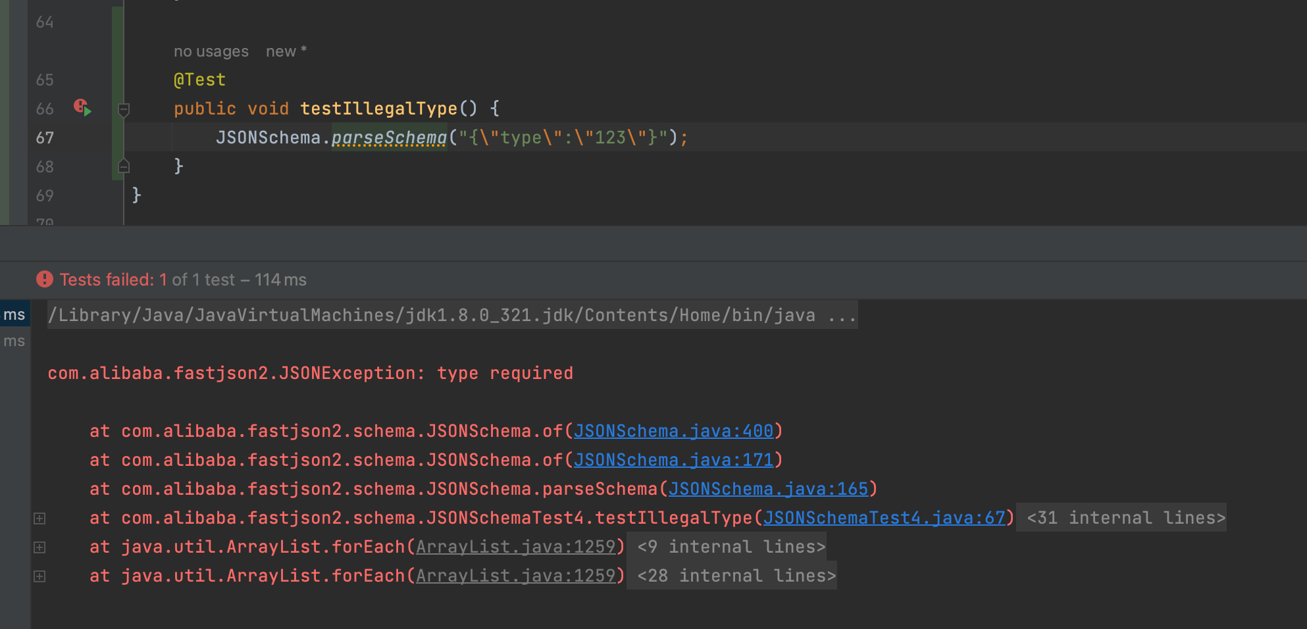Click the second "ms" label below it
This screenshot has width=1307, height=629.
point(14,340)
